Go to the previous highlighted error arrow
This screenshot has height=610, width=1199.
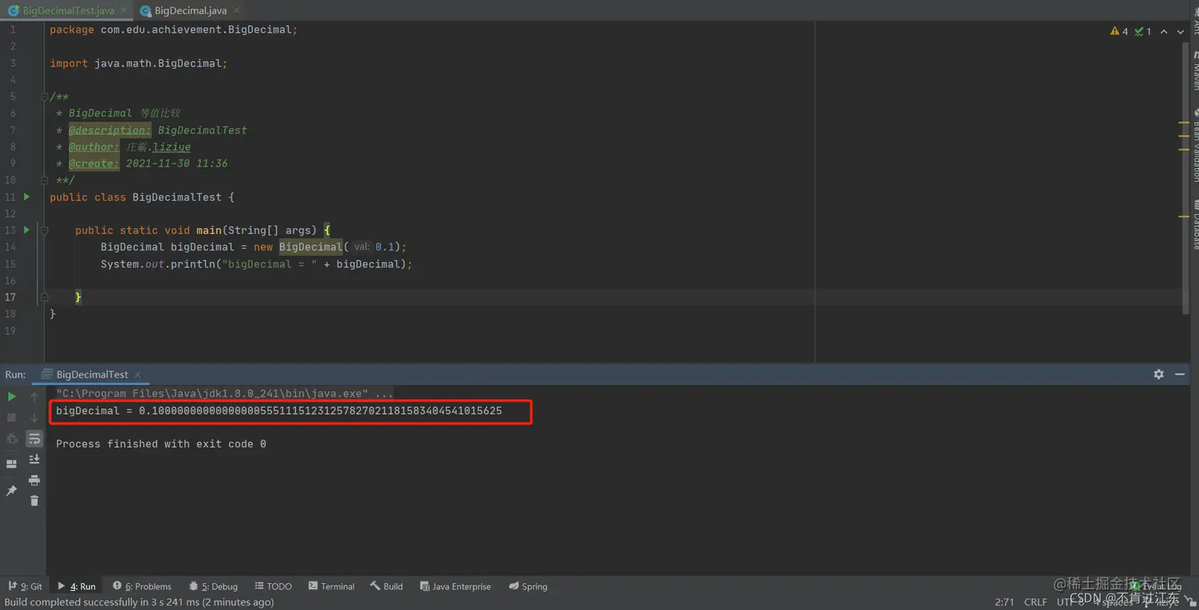(x=1163, y=32)
